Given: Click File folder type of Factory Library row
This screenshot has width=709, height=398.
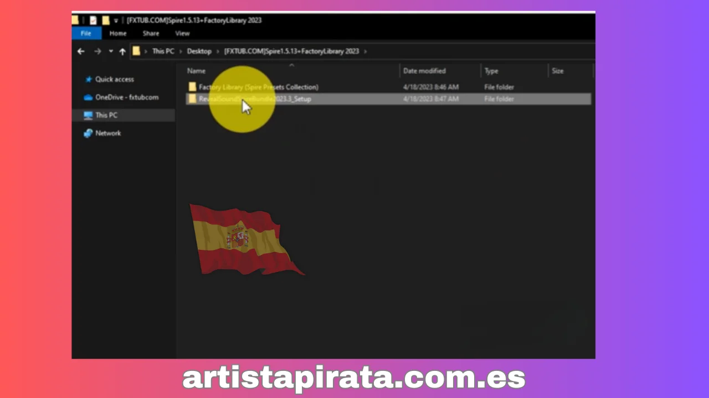Looking at the screenshot, I should 499,87.
